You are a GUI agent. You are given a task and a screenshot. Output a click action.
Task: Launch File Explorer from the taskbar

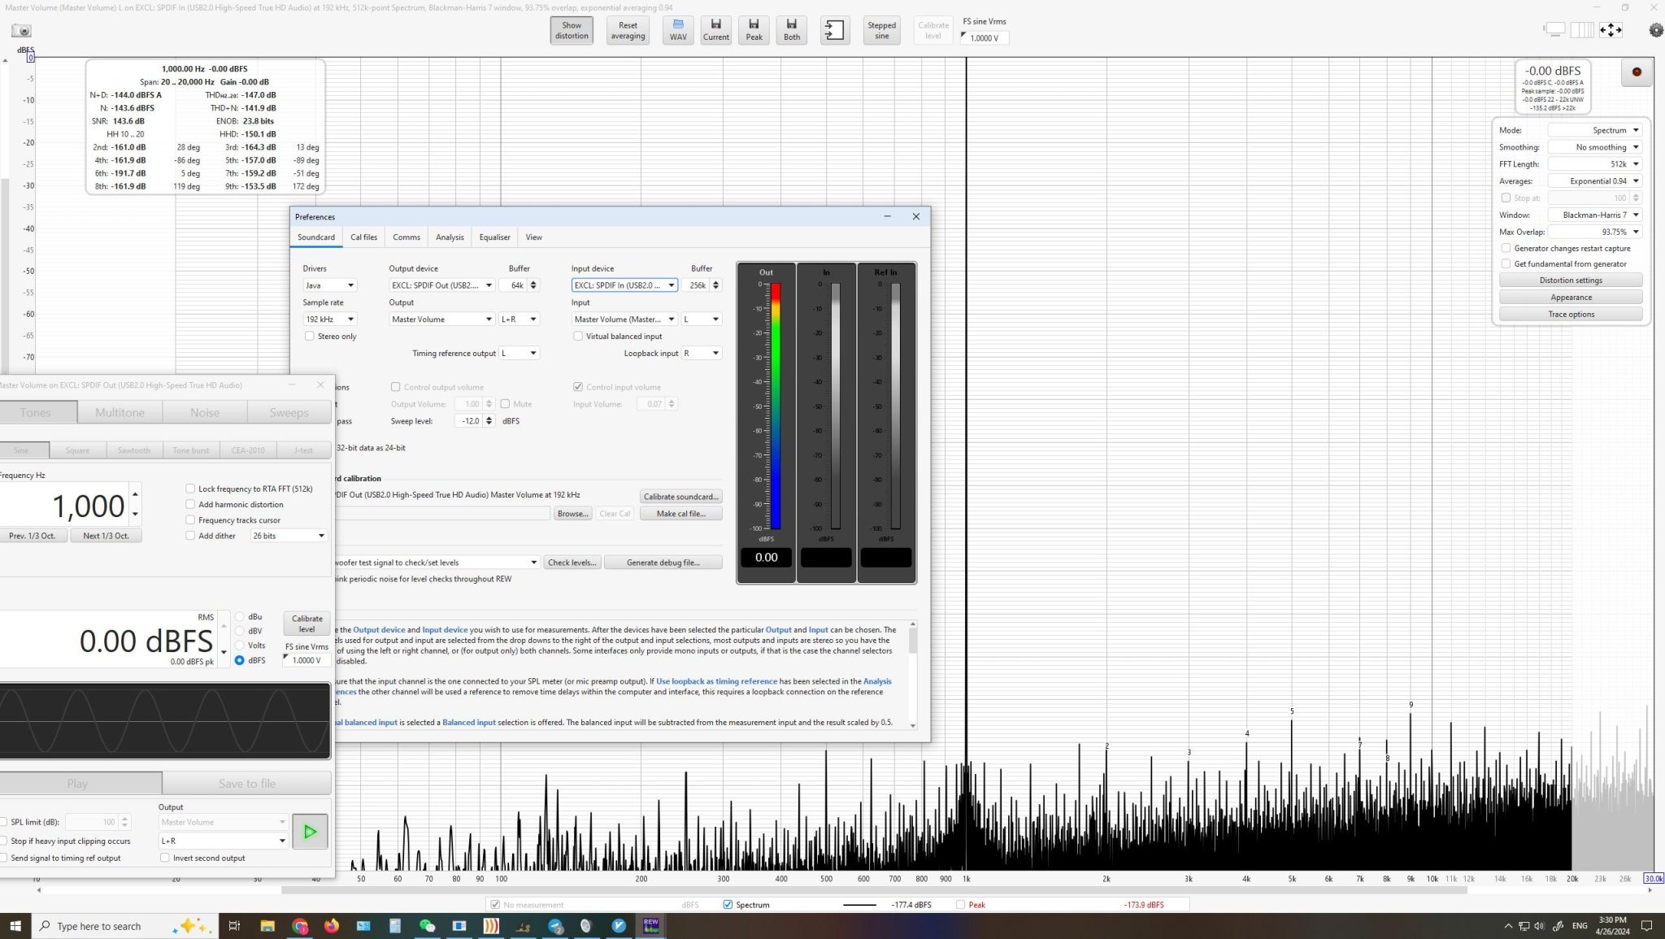click(x=267, y=926)
